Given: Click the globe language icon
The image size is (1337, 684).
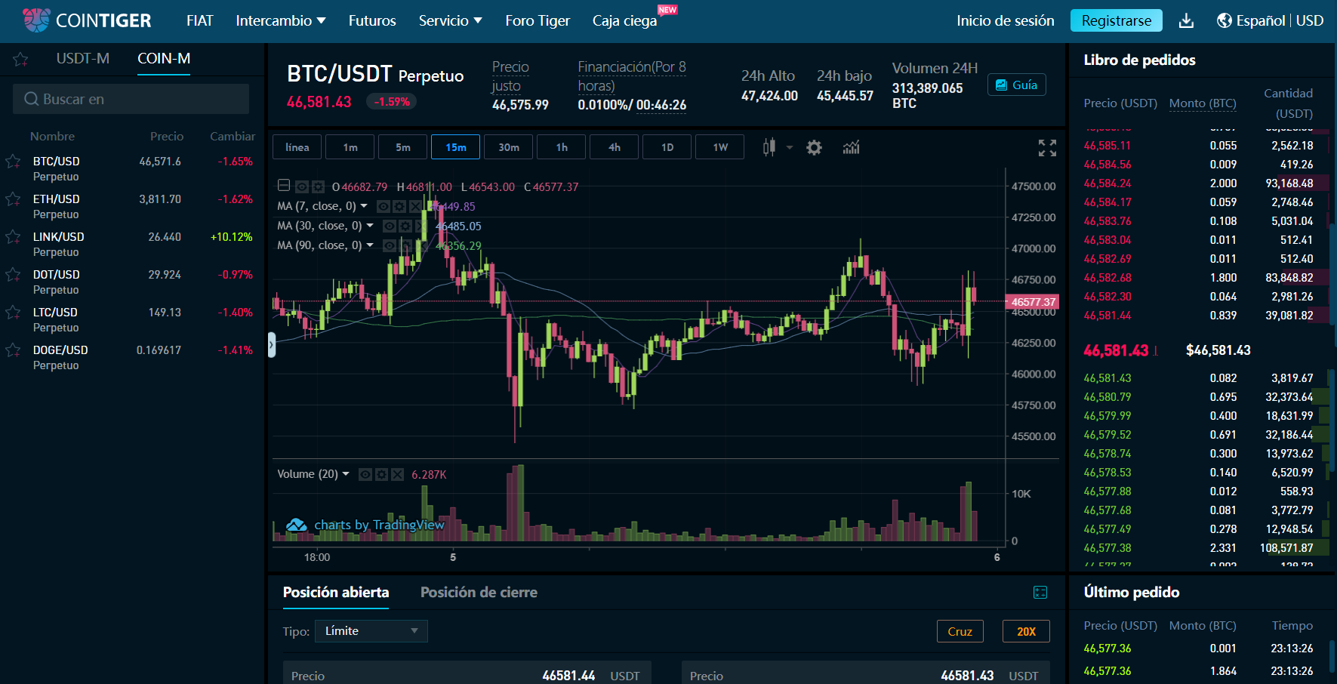Looking at the screenshot, I should [x=1224, y=20].
